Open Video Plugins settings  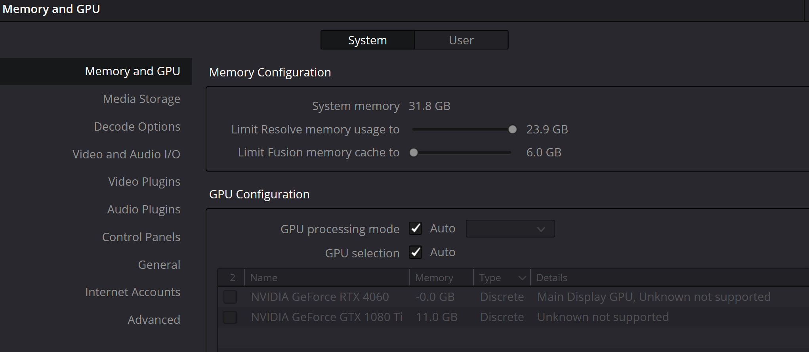pyautogui.click(x=144, y=181)
